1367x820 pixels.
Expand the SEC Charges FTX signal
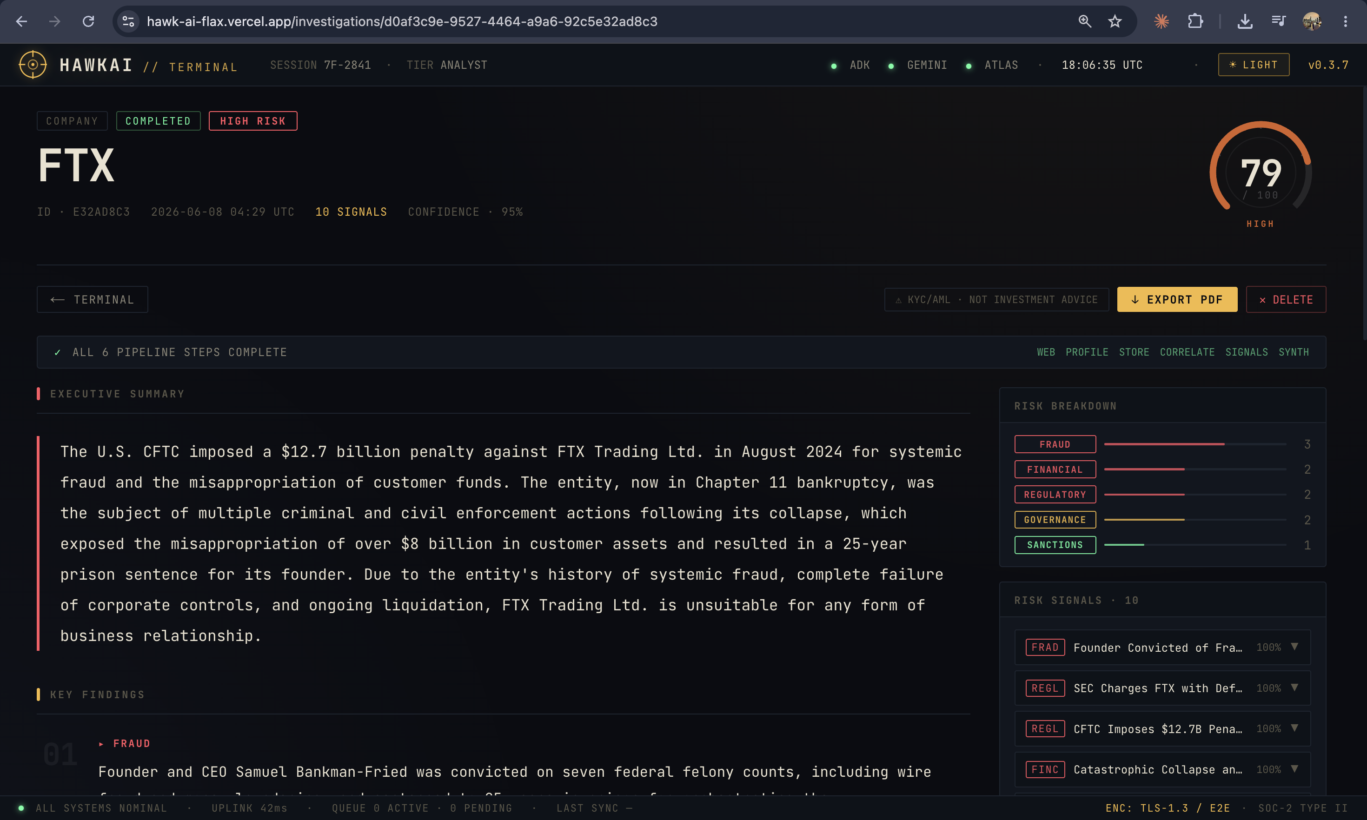click(x=1294, y=688)
